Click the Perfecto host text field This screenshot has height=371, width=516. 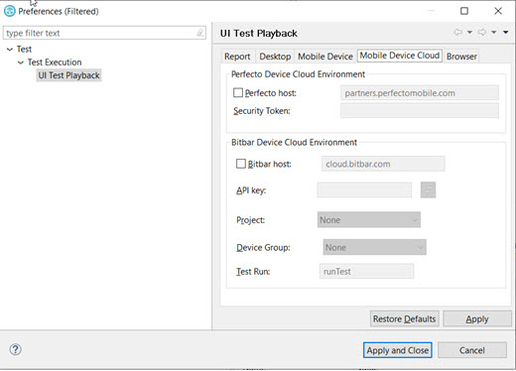420,93
